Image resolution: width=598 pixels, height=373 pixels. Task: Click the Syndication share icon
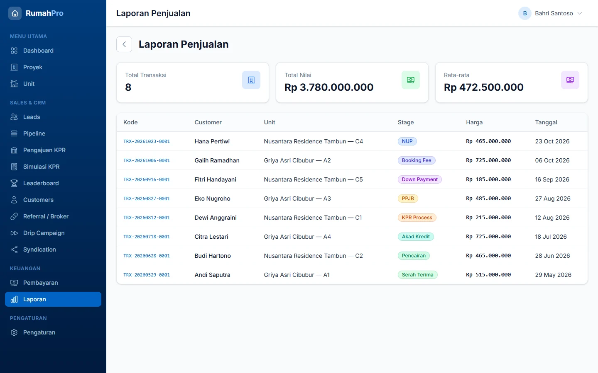coord(14,249)
